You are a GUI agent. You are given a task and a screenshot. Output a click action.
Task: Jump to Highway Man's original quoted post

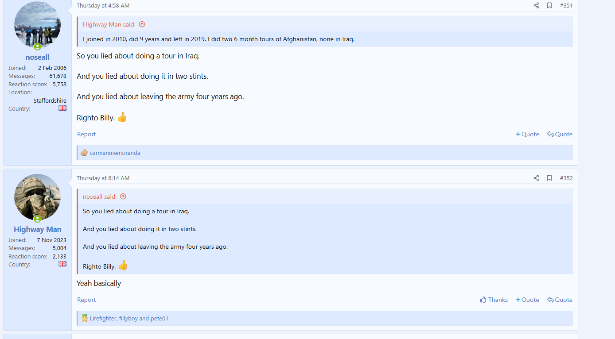point(142,24)
